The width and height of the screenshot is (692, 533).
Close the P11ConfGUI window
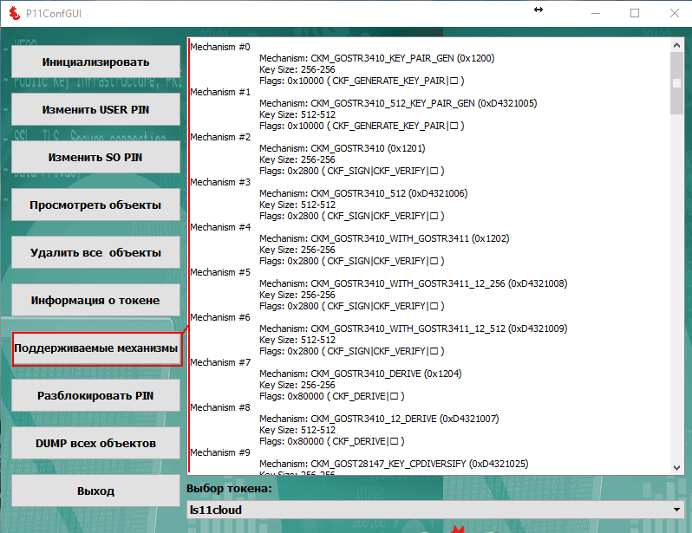point(675,13)
